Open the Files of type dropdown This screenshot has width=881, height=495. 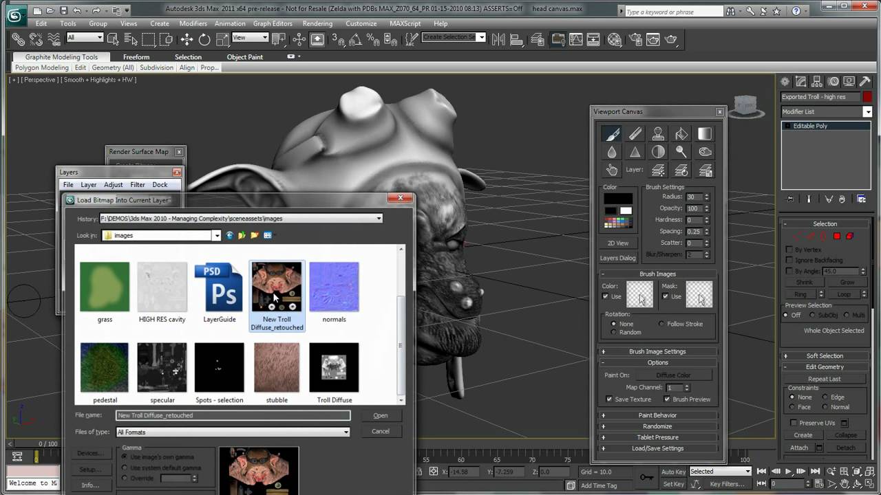(346, 432)
